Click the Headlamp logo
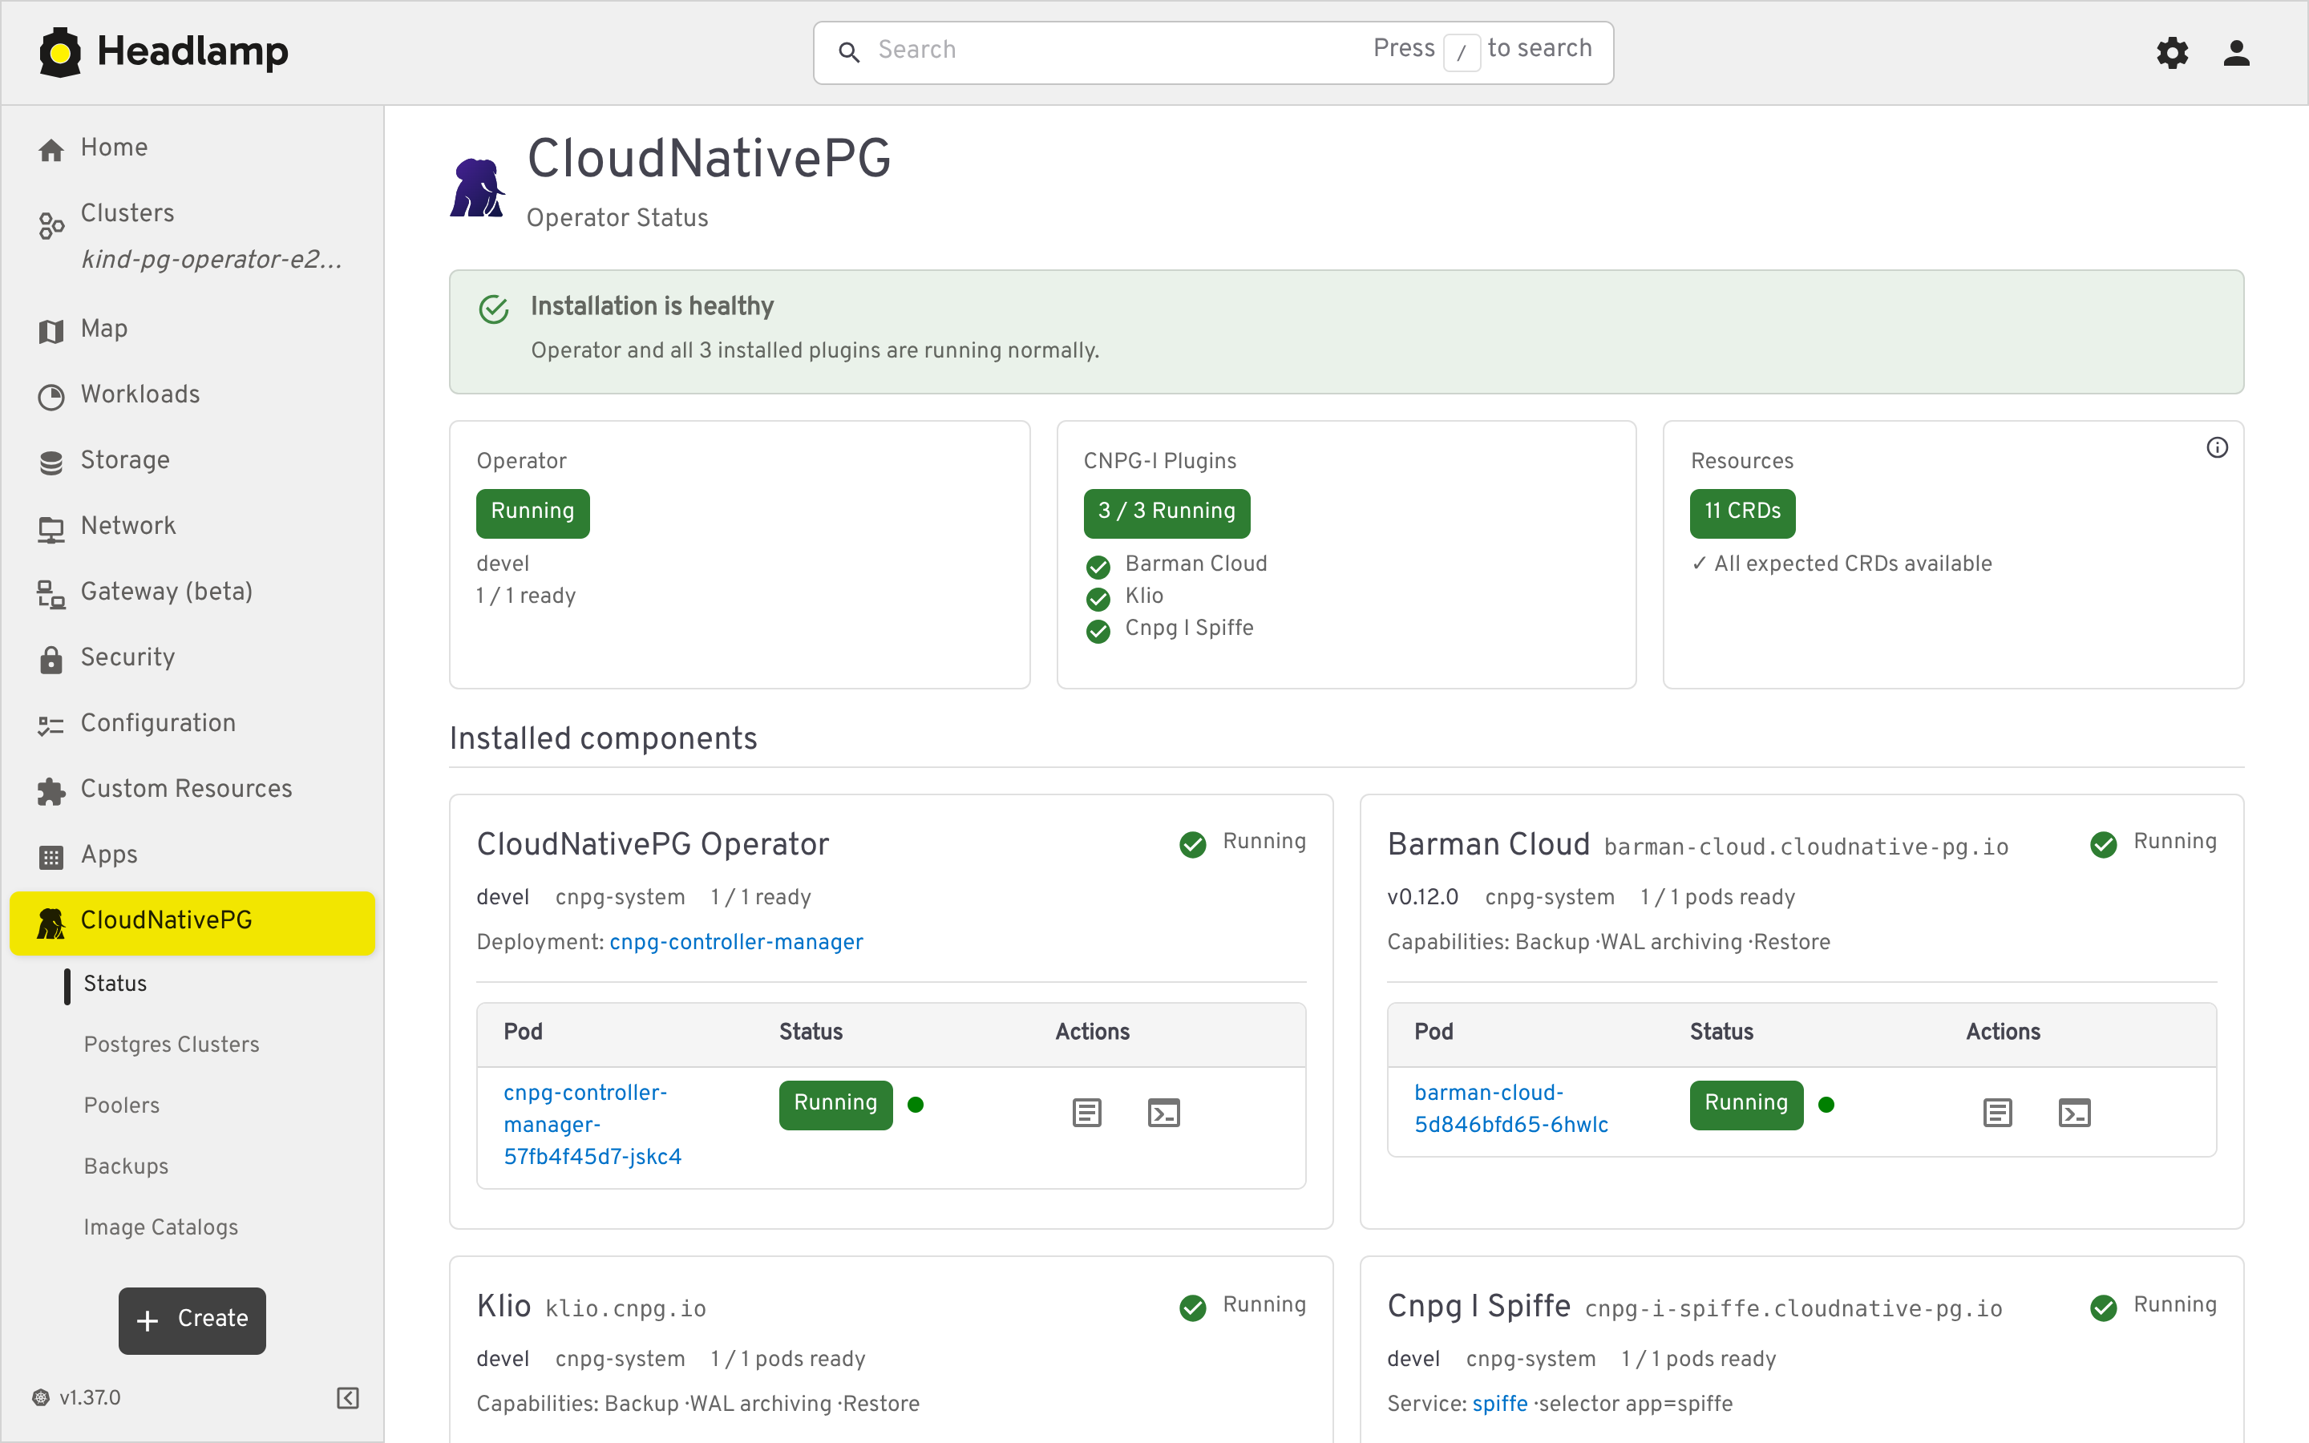Viewport: 2309px width, 1443px height. click(164, 51)
